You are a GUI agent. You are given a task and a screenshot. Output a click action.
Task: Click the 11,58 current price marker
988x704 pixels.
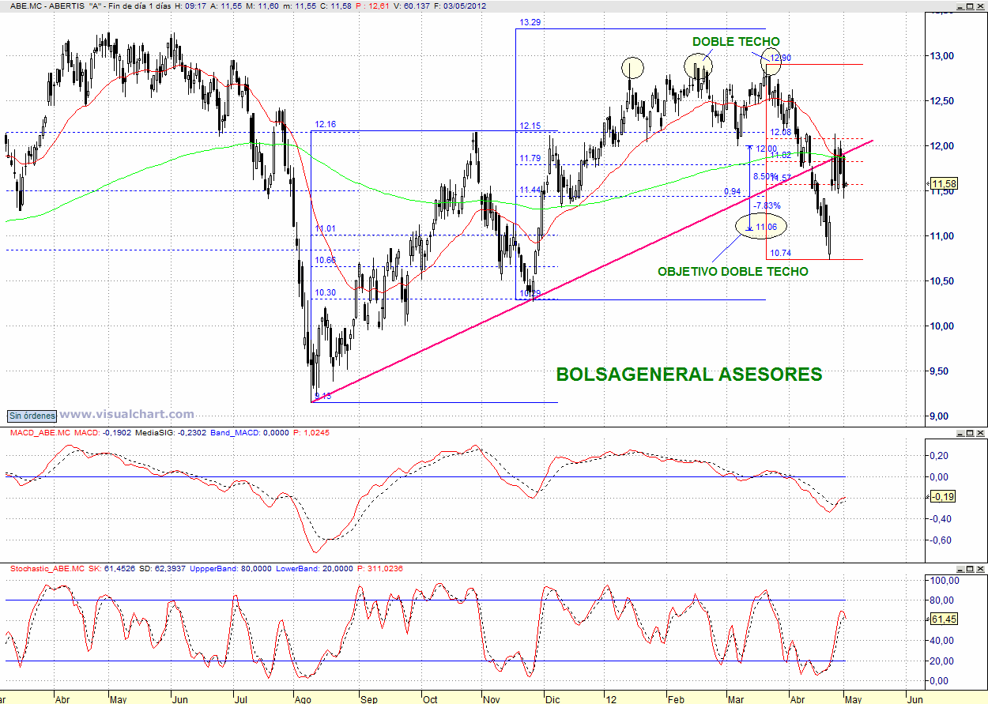tap(945, 184)
